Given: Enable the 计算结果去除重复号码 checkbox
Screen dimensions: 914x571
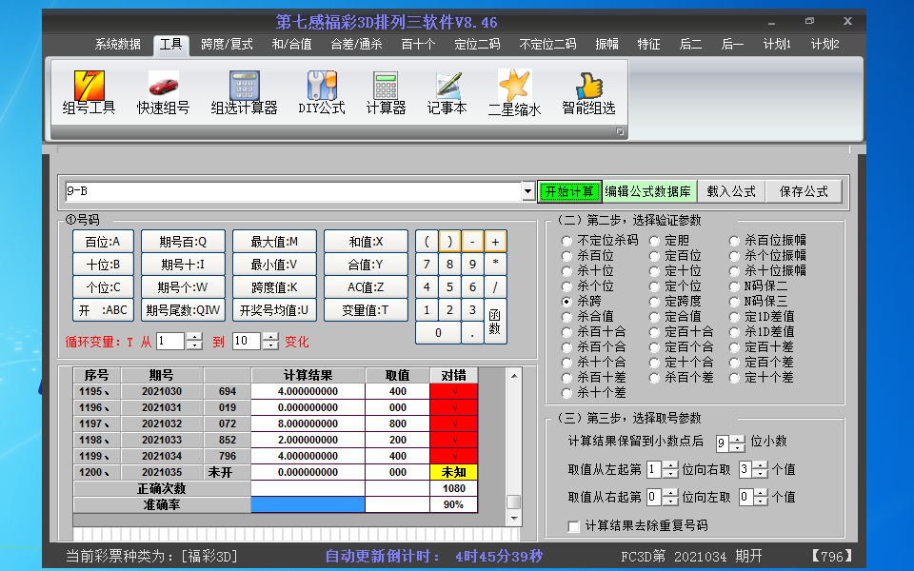Looking at the screenshot, I should pyautogui.click(x=573, y=526).
